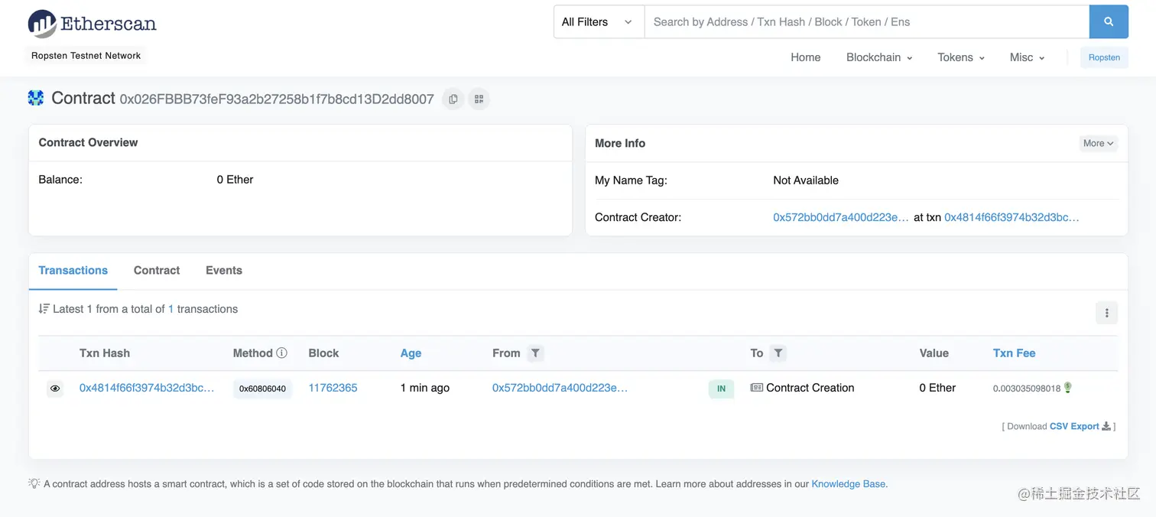
Task: Open the Knowledge Base link
Action: (x=849, y=484)
